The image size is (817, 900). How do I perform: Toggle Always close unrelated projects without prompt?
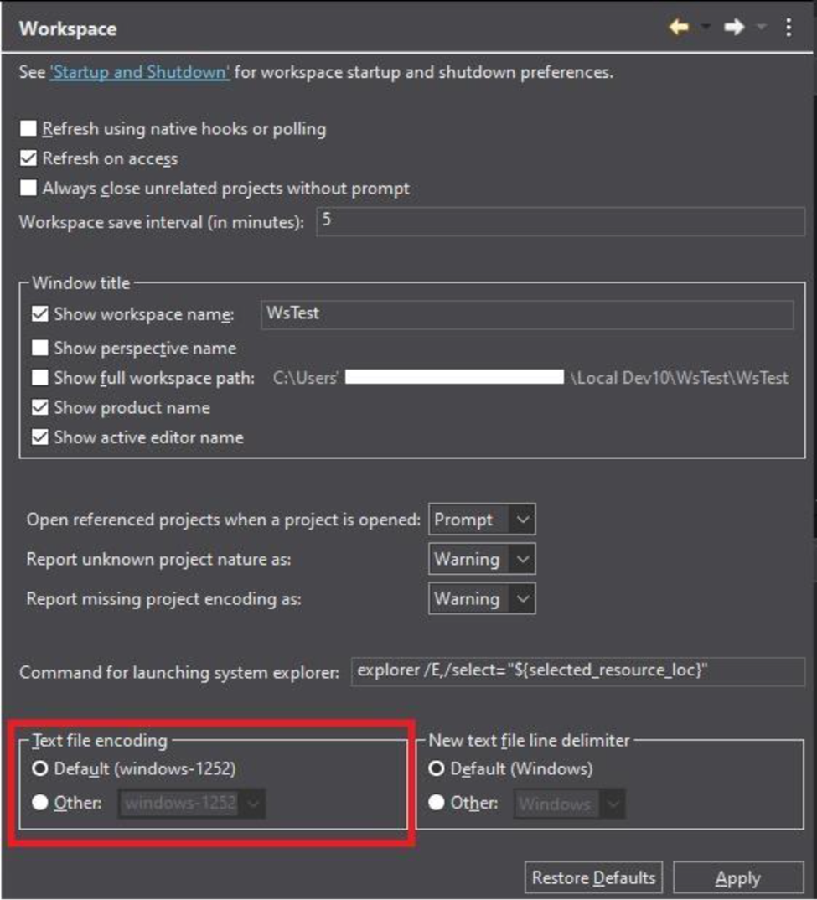click(29, 188)
